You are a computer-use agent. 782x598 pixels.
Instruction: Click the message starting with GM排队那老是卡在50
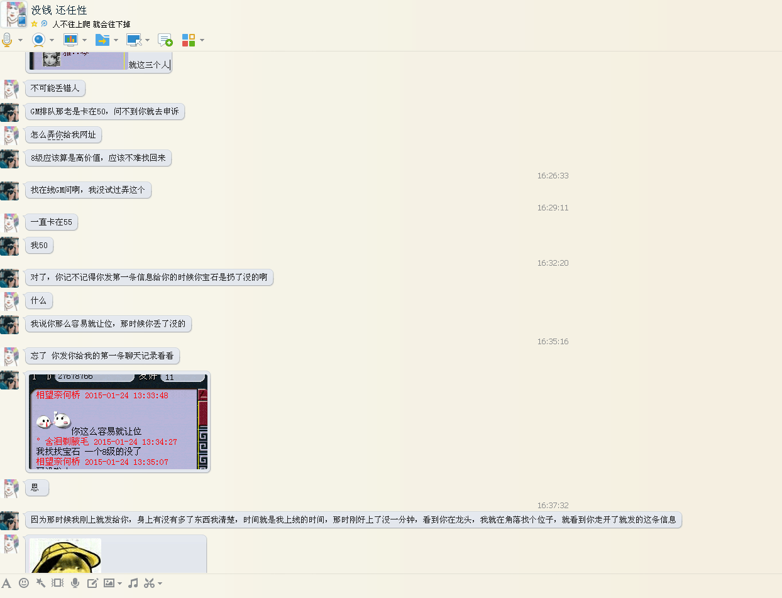(x=105, y=112)
